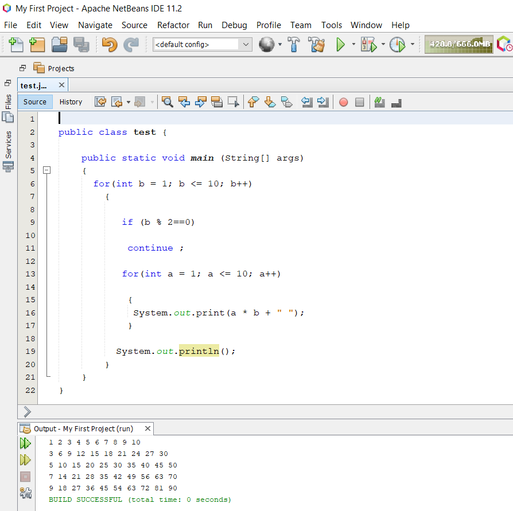Open the Files side panel
This screenshot has width=513, height=511.
coord(8,108)
